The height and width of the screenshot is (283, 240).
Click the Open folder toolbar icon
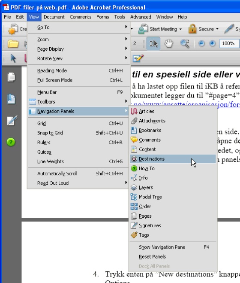coord(13,44)
